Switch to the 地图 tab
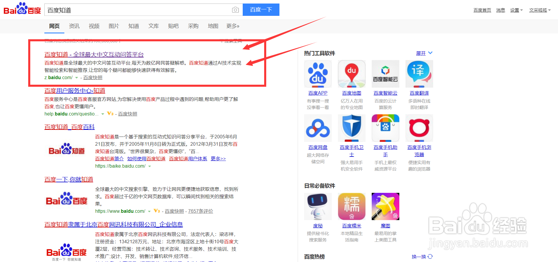Image resolution: width=558 pixels, height=262 pixels. click(x=213, y=26)
